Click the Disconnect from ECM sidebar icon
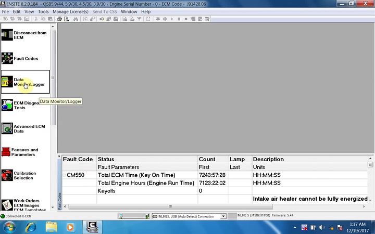The width and height of the screenshot is (375, 234). (7, 35)
